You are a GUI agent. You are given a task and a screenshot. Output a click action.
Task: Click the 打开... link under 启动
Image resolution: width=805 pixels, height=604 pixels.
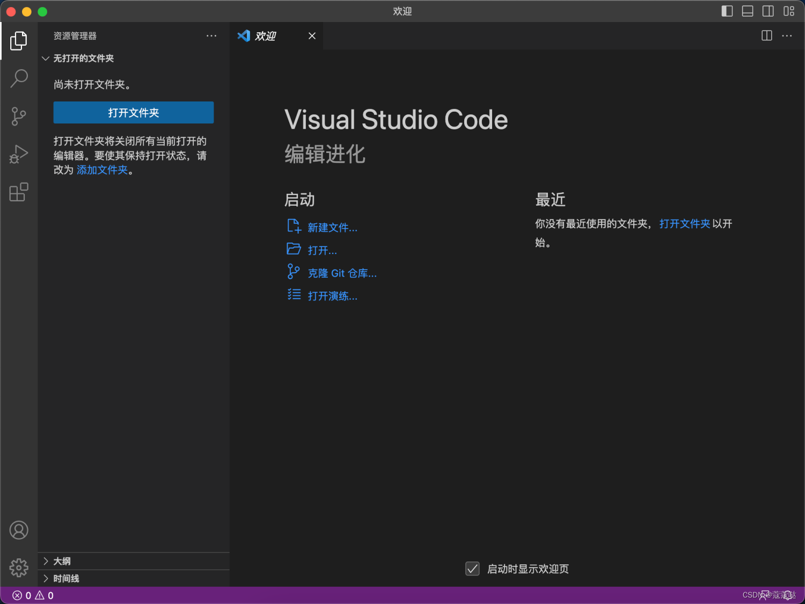pos(323,251)
